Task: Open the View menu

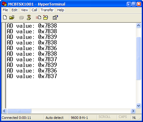Action: point(24,10)
